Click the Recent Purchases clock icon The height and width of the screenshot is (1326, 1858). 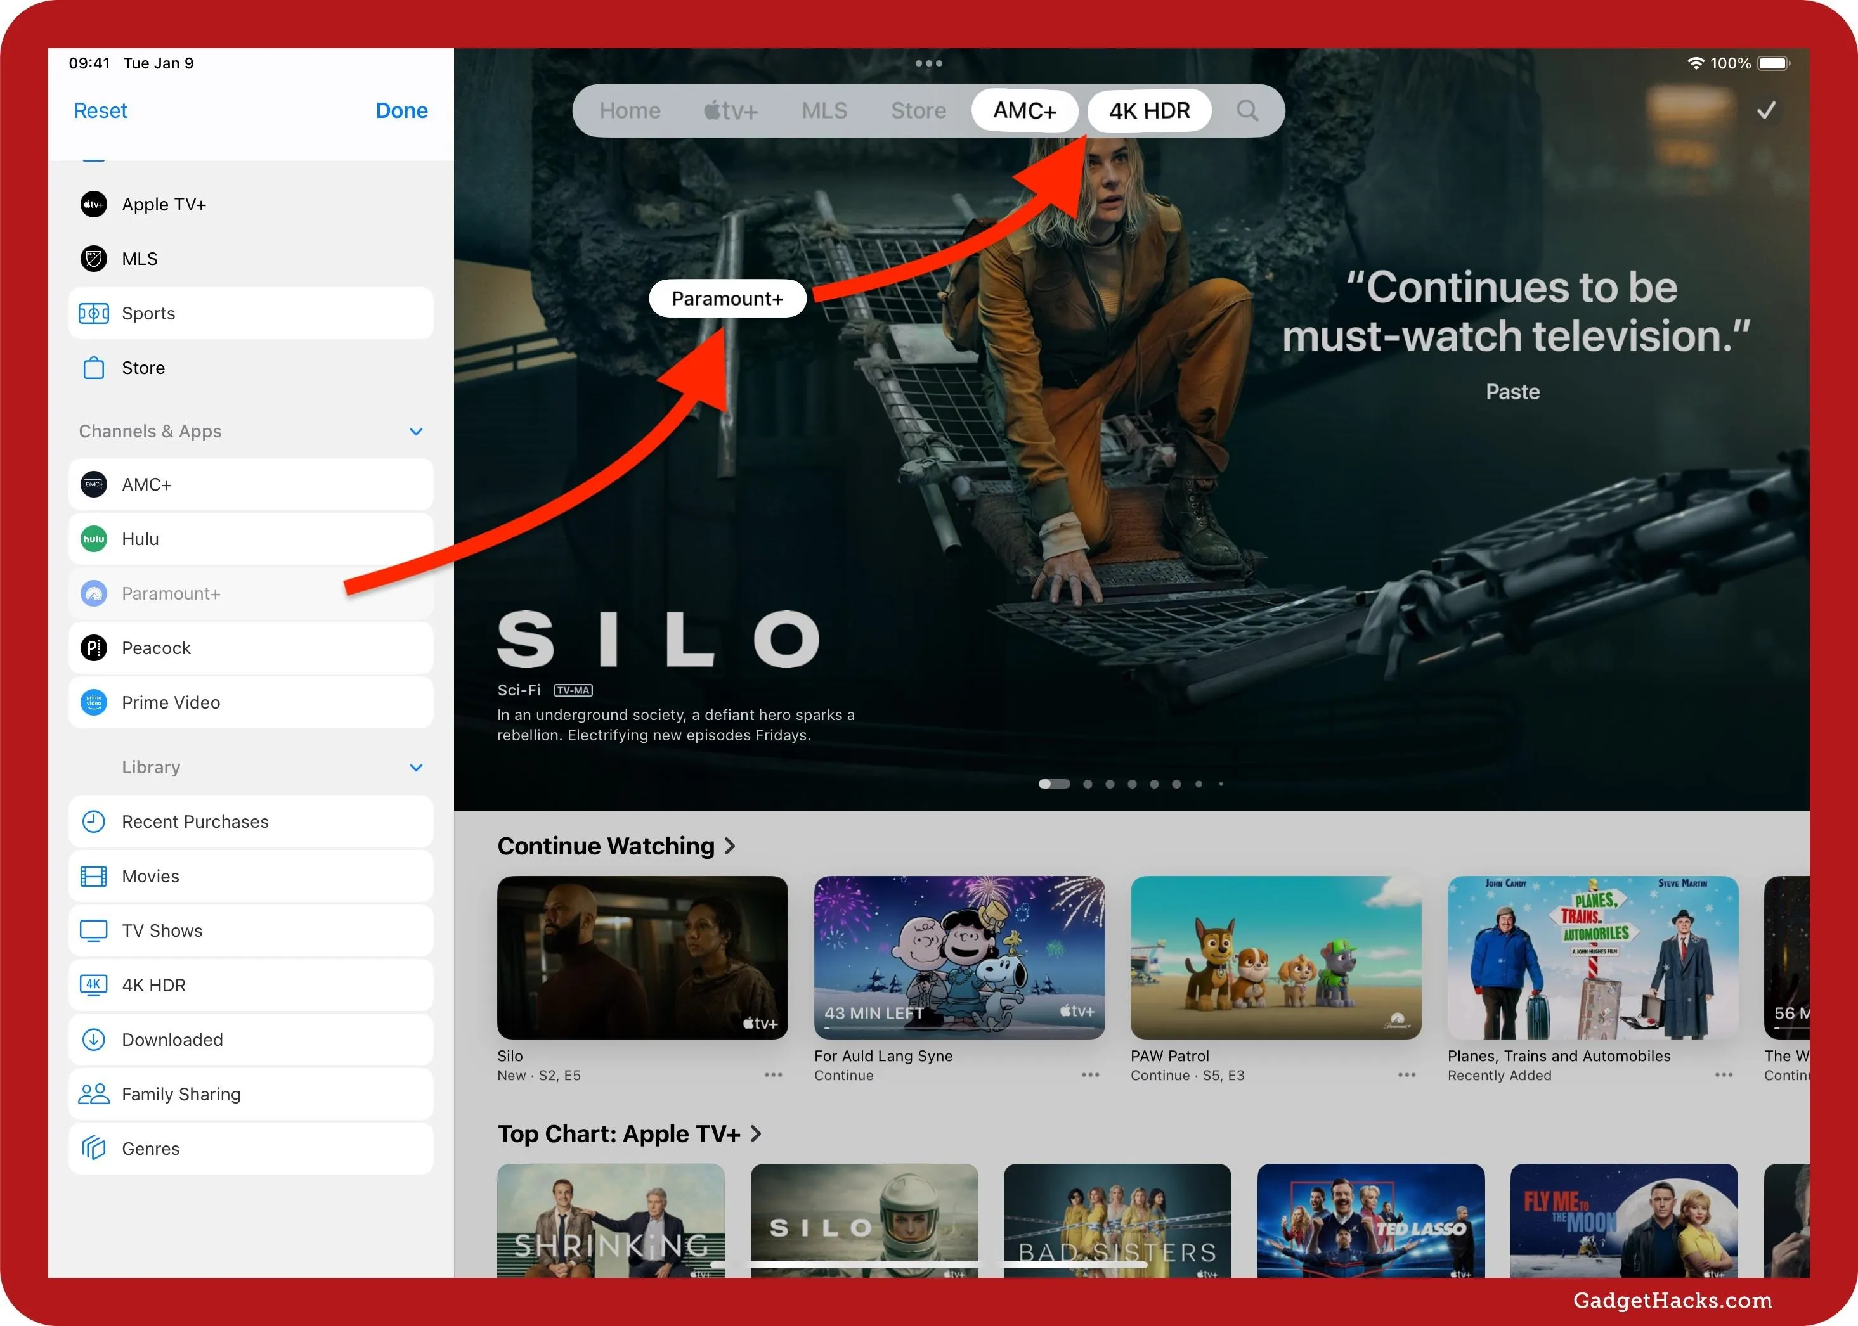[94, 822]
